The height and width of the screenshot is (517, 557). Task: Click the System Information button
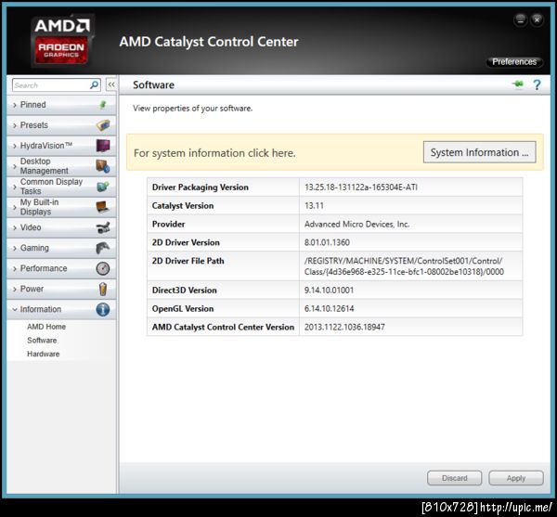[x=480, y=152]
